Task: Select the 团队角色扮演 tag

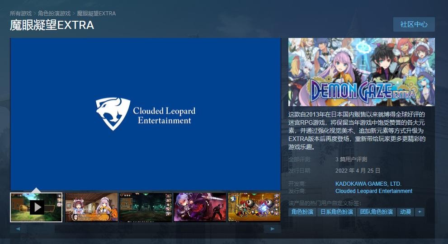Action: click(376, 212)
